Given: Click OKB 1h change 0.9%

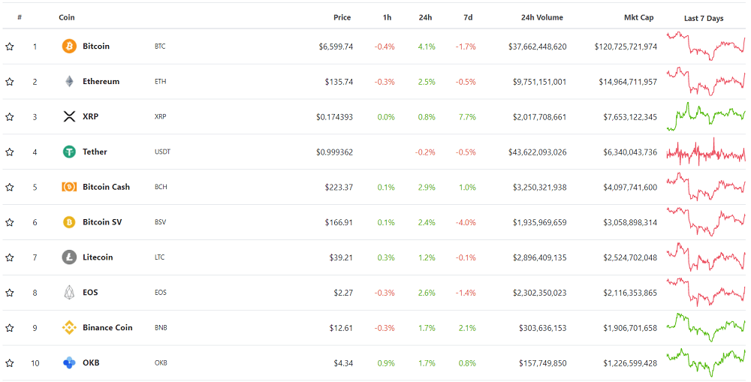Looking at the screenshot, I should 386,363.
